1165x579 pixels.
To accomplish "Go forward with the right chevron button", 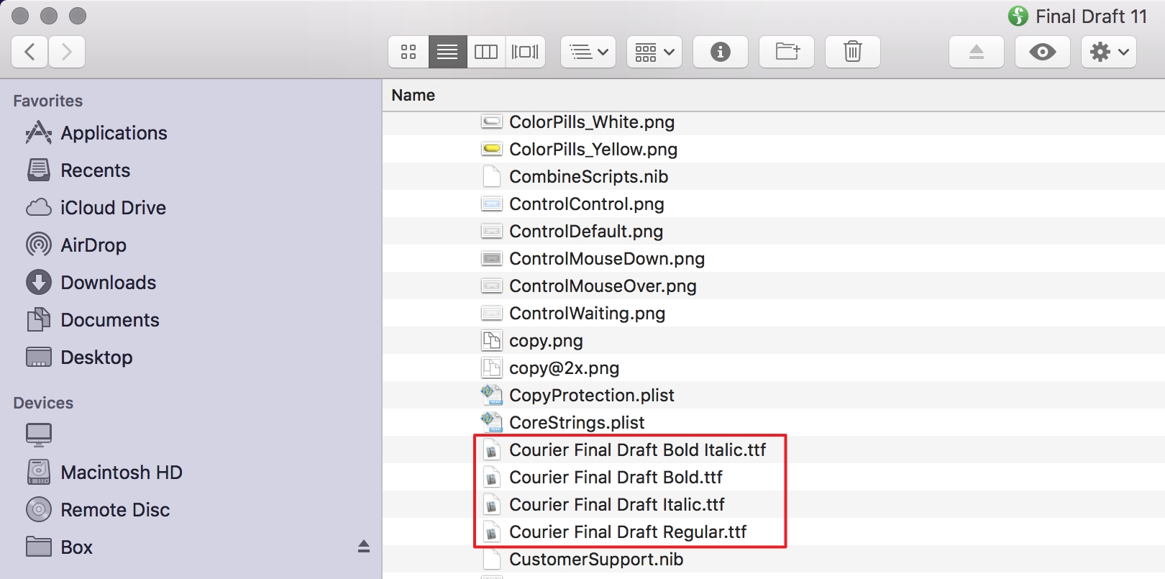I will (x=67, y=52).
